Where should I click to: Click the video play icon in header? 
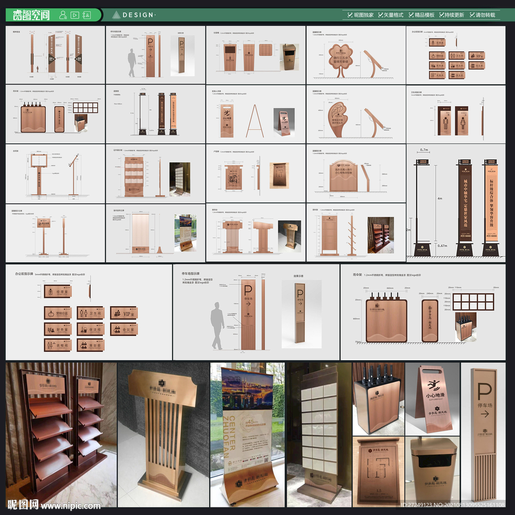tap(75, 15)
